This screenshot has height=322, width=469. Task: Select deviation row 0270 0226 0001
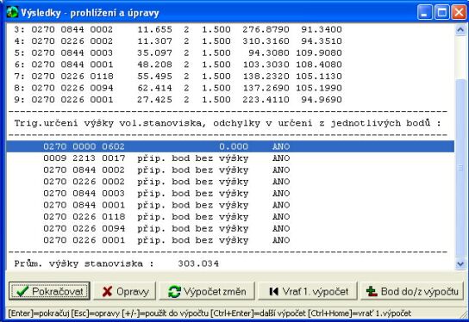pyautogui.click(x=230, y=240)
